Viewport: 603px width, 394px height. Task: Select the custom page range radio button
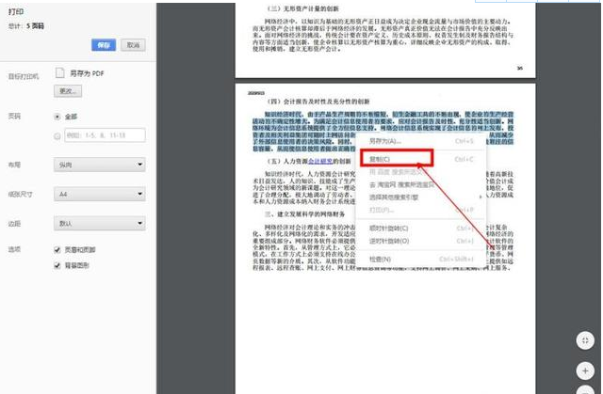57,135
